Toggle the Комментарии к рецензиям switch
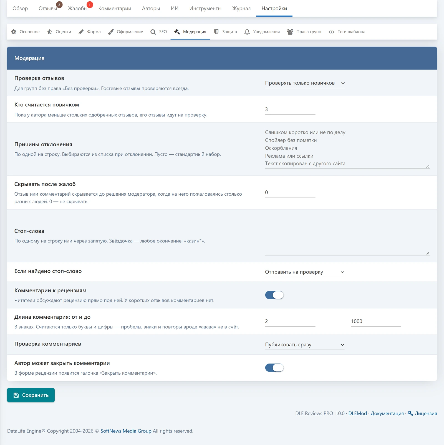Image resolution: width=444 pixels, height=445 pixels. pos(274,295)
